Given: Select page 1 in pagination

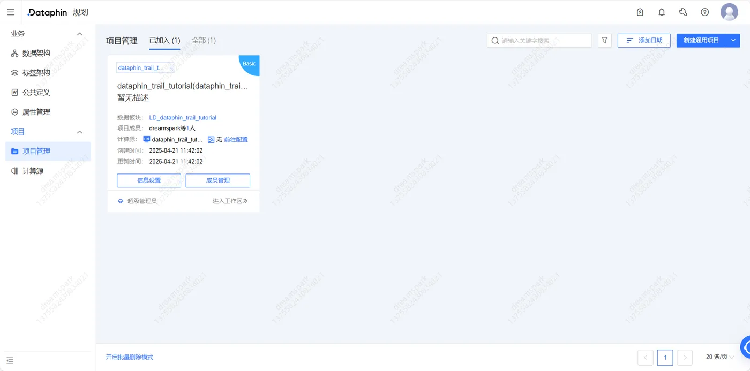Looking at the screenshot, I should click(x=665, y=358).
